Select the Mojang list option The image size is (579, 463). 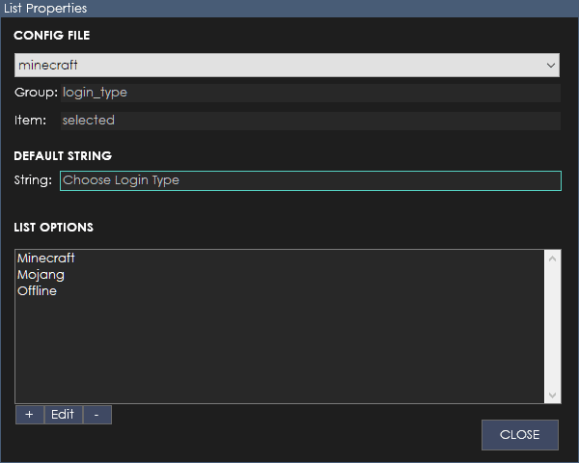click(x=41, y=275)
